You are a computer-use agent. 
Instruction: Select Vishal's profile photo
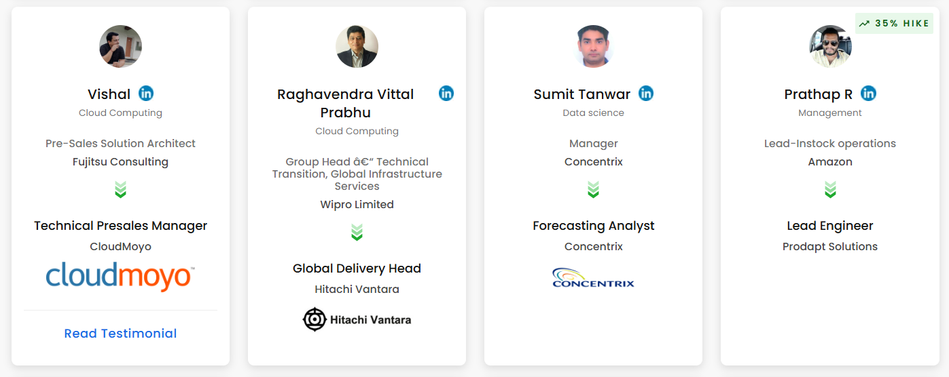coord(120,46)
